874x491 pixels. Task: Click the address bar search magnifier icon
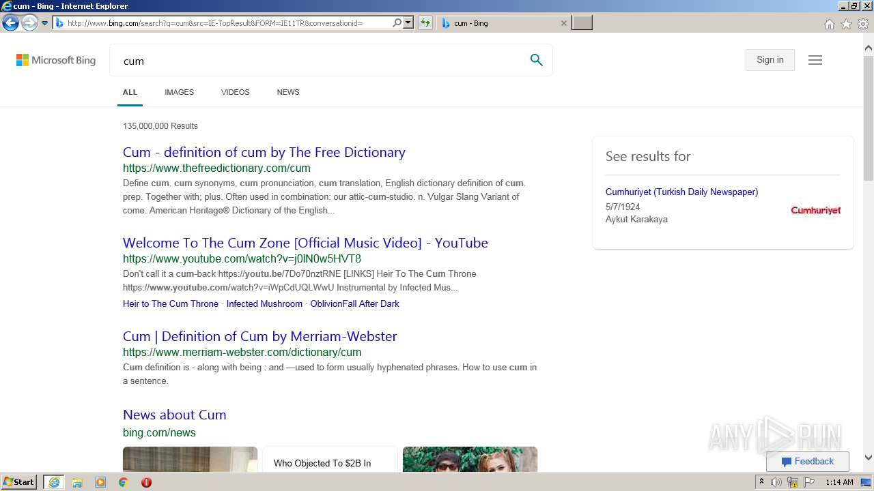coord(397,23)
